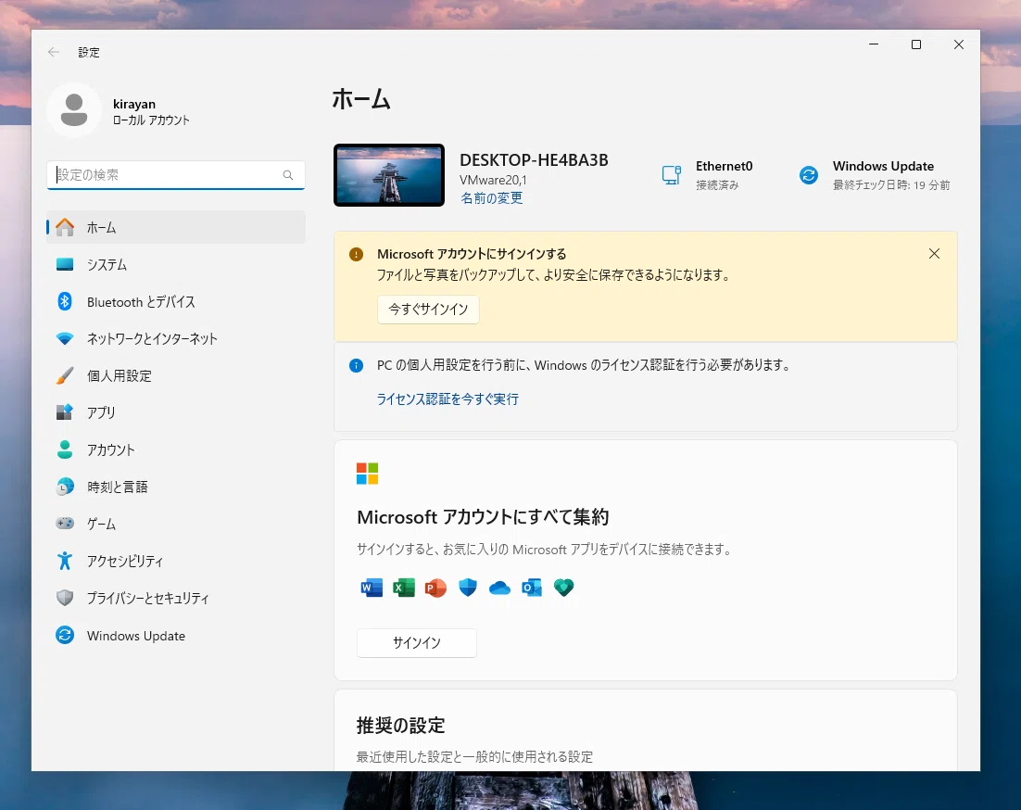Open プライバシーとセキュリティ settings

click(176, 598)
